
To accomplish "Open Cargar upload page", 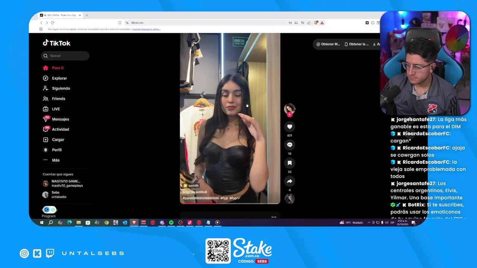I will coord(58,140).
